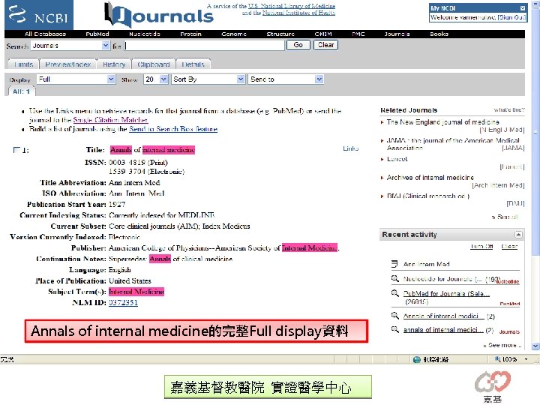Viewport: 540px width, 405px height.
Task: Click the Clear button
Action: pyautogui.click(x=325, y=45)
